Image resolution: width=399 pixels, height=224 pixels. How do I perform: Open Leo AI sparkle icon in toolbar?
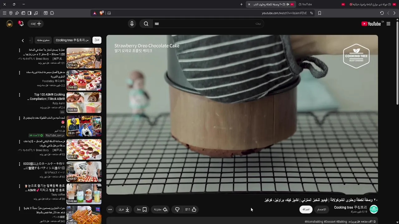[17, 13]
